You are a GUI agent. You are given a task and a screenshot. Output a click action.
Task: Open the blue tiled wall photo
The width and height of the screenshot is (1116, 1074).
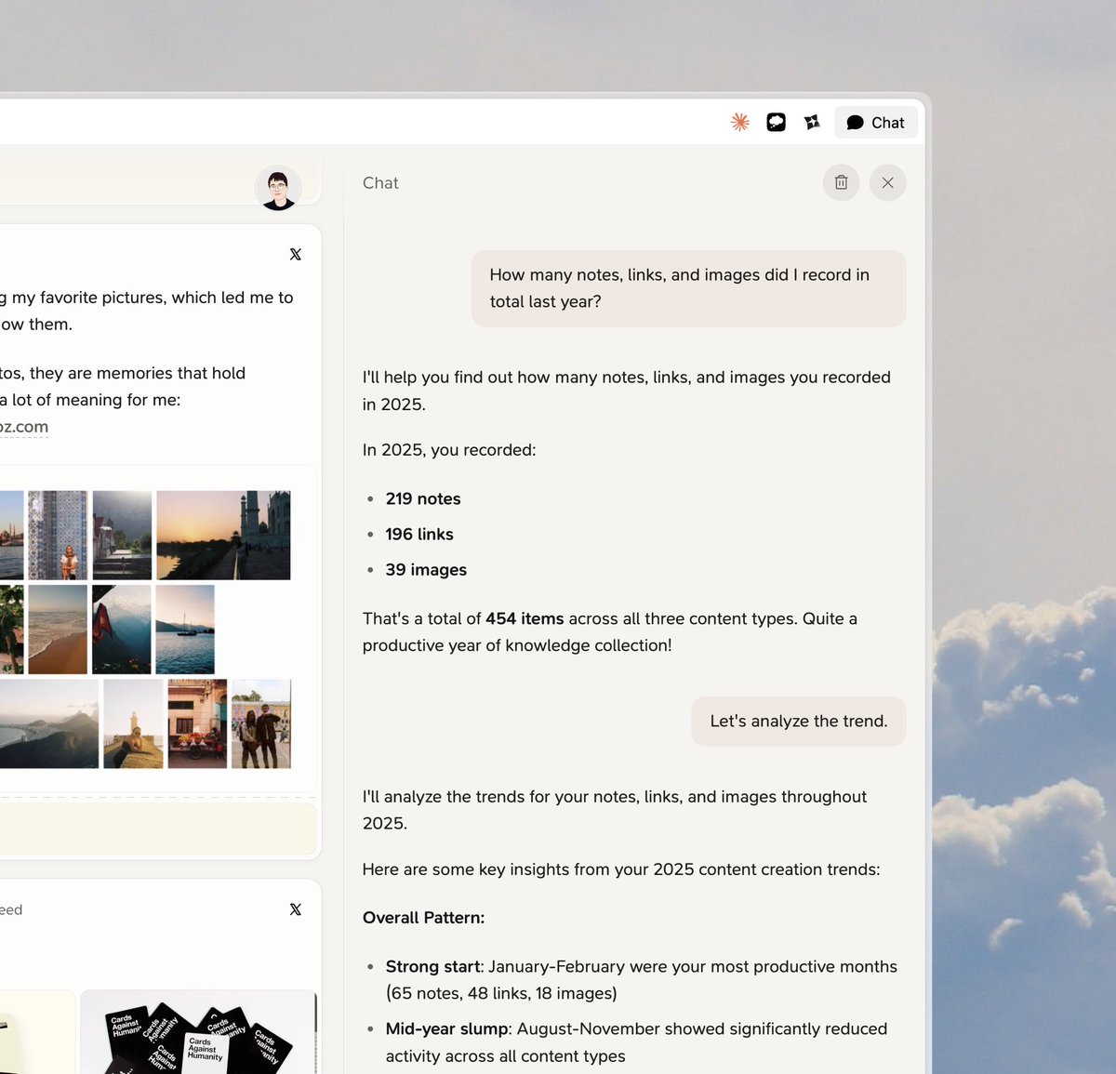tap(58, 535)
